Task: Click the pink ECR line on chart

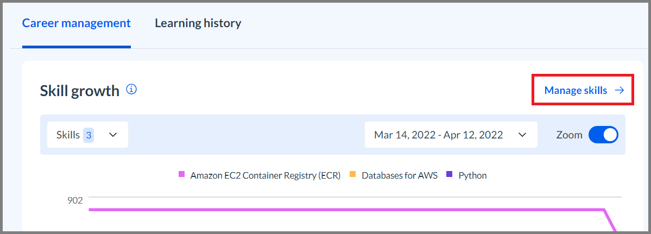Action: (x=326, y=210)
